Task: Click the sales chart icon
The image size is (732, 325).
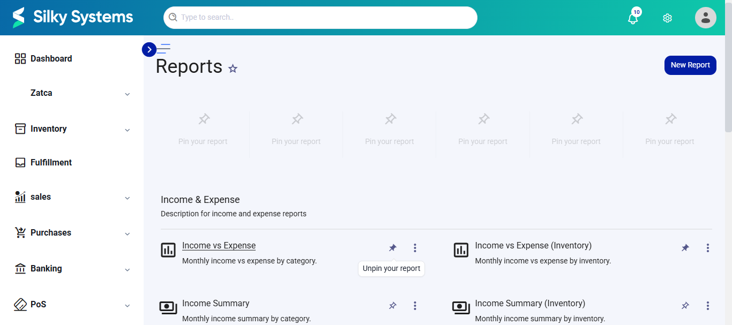Action: pos(20,196)
